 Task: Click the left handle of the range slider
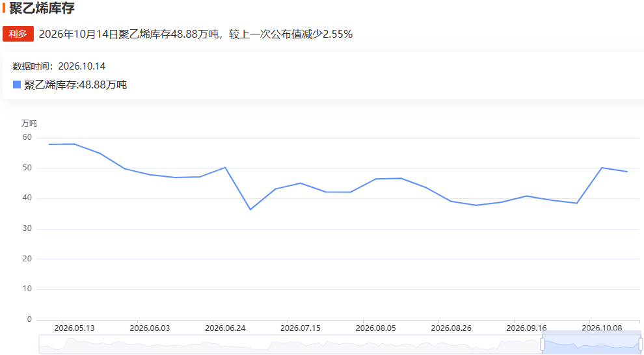click(x=542, y=345)
